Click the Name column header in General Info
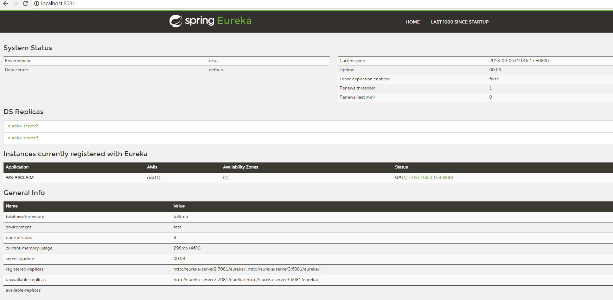The width and height of the screenshot is (613, 300). 12,206
